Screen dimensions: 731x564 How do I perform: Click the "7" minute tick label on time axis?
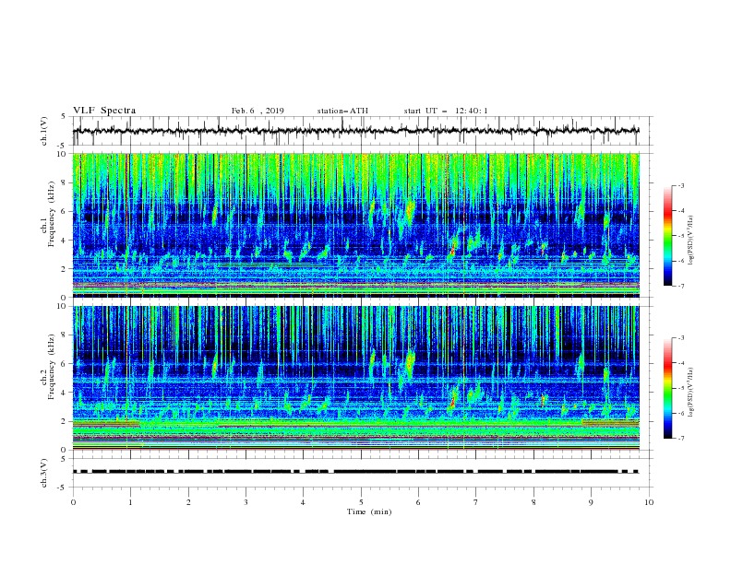[476, 502]
